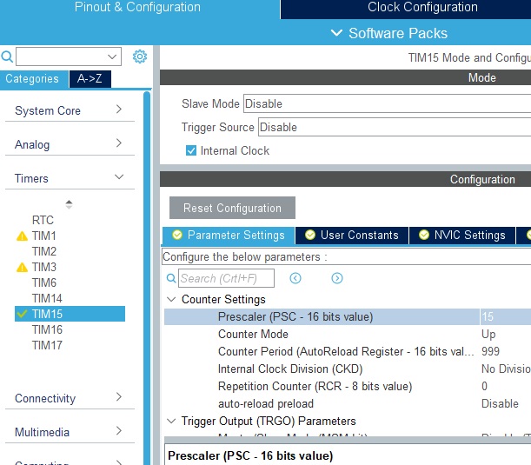
Task: Click the previous search result arrow icon
Action: pyautogui.click(x=295, y=278)
